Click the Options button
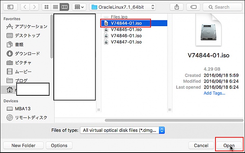Image resolution: width=245 pixels, height=153 pixels. [x=59, y=145]
